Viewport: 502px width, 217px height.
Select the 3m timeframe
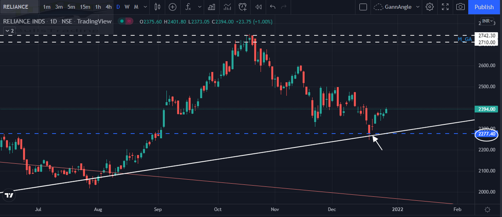click(59, 7)
